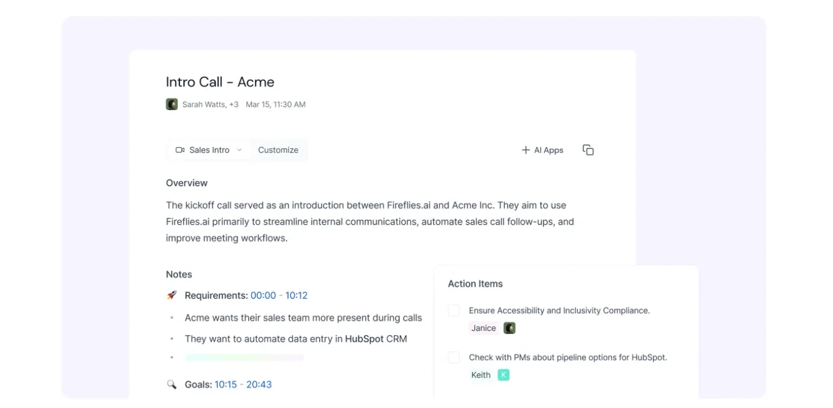Image resolution: width=833 pixels, height=408 pixels.
Task: Click the video camera icon in Sales Intro
Action: 180,150
